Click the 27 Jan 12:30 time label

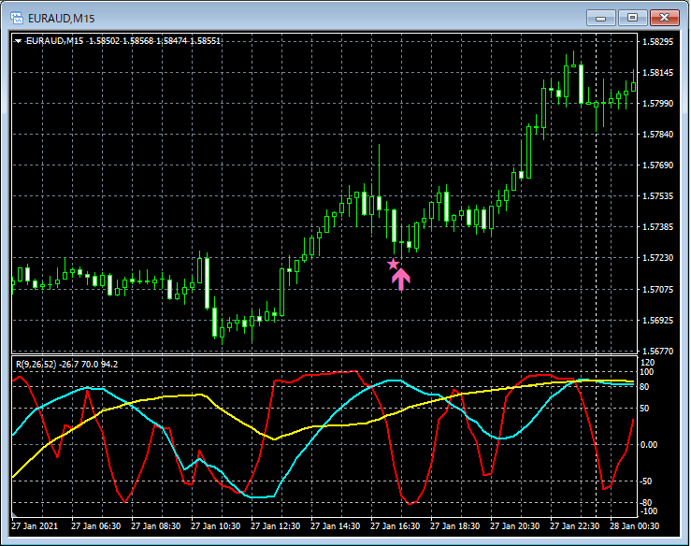(x=276, y=526)
